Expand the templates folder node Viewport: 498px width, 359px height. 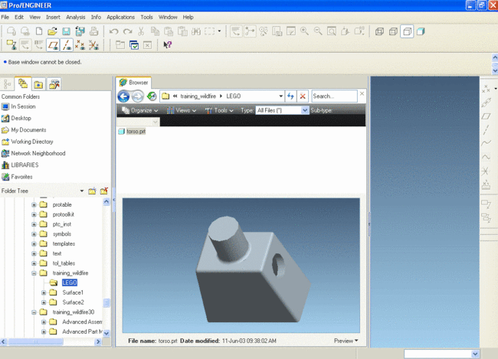coord(34,243)
